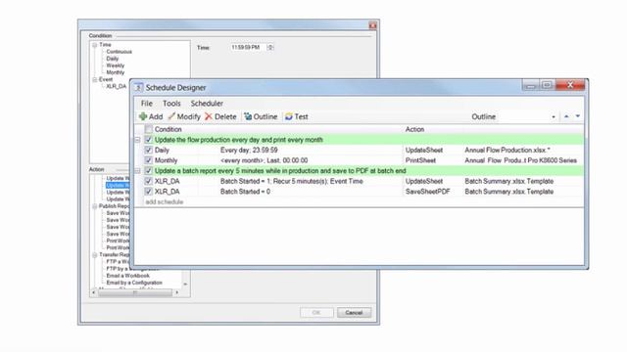627x352 pixels.
Task: Collapse the Transfer Report tree node
Action: coord(95,255)
